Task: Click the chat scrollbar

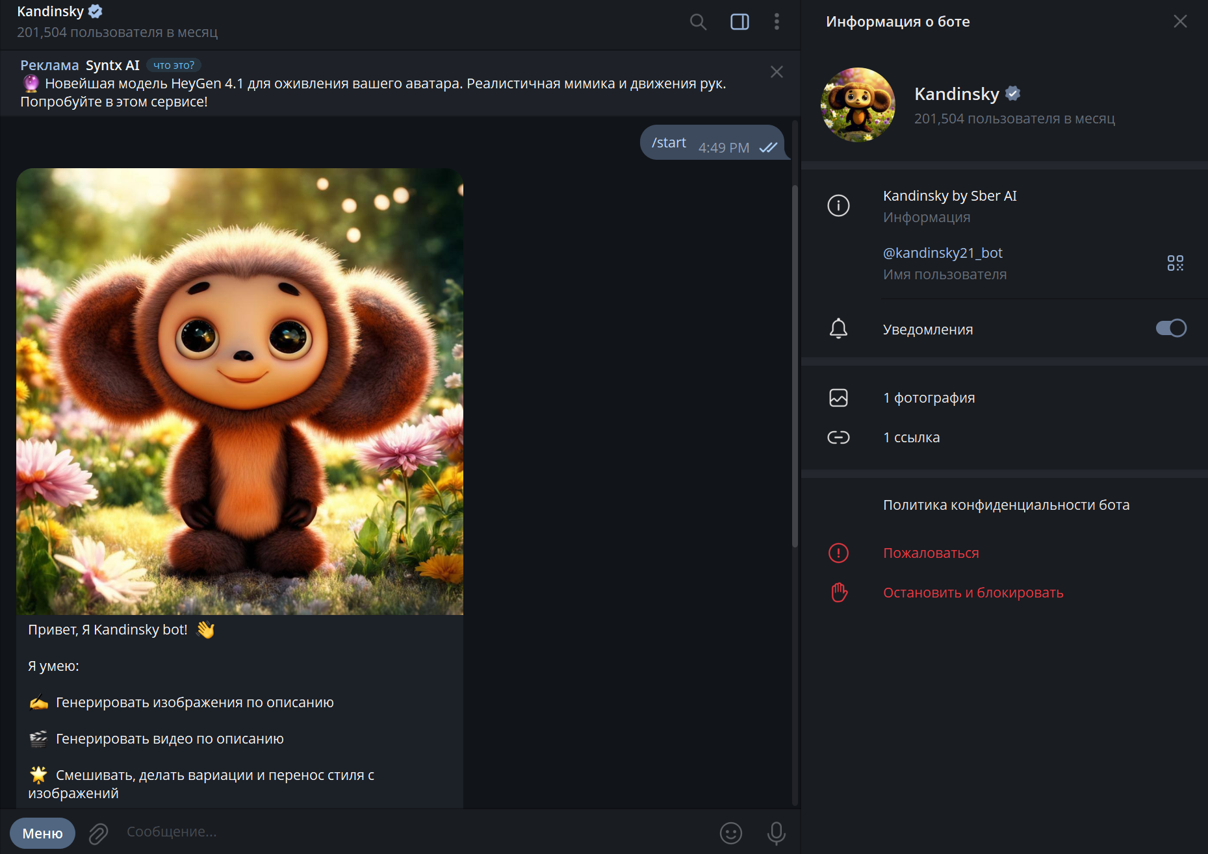Action: [795, 365]
